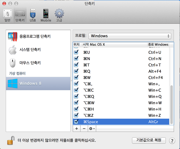Open help with the question mark button
Screen dimensions: 180x149
pos(172,141)
